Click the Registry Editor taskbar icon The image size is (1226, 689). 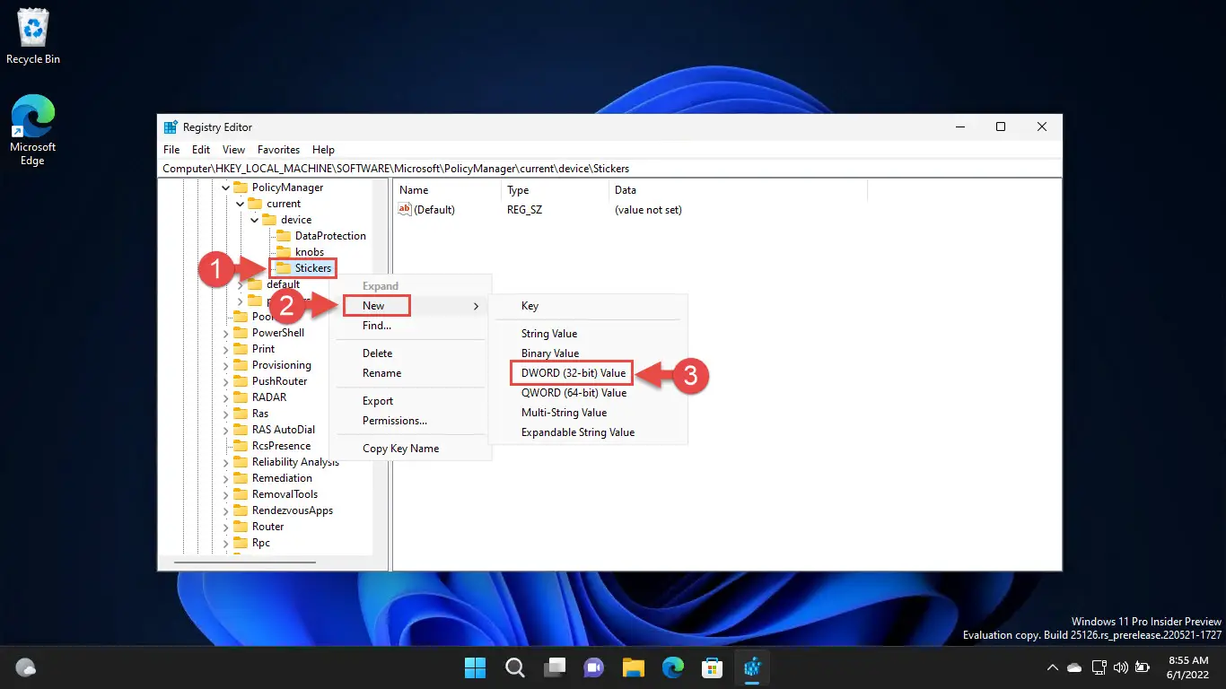pos(752,667)
